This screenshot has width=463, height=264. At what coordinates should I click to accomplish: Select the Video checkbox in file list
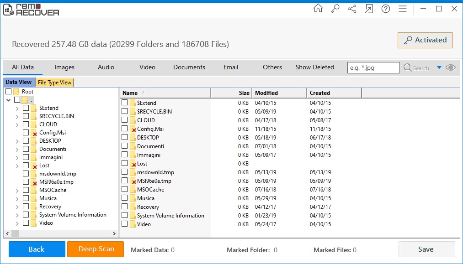pos(125,224)
